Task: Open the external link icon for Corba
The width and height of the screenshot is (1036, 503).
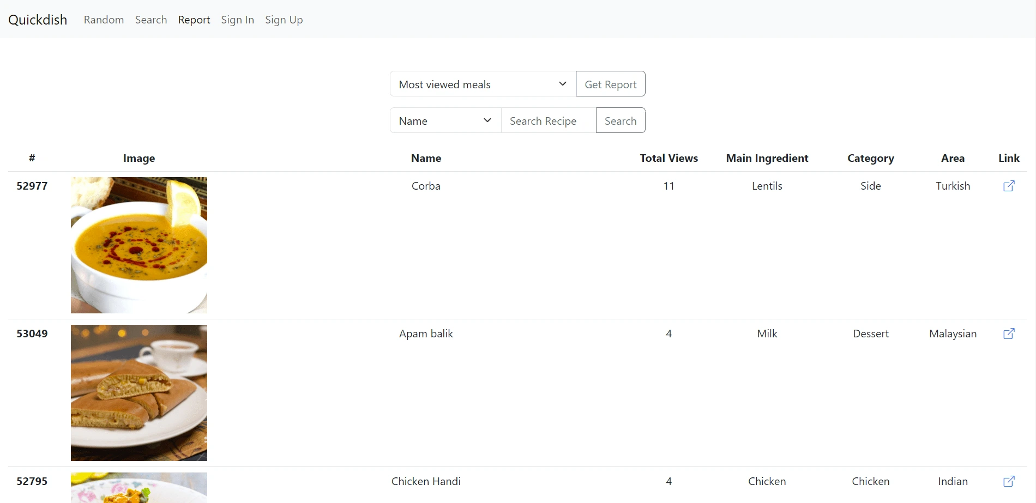Action: pyautogui.click(x=1009, y=186)
